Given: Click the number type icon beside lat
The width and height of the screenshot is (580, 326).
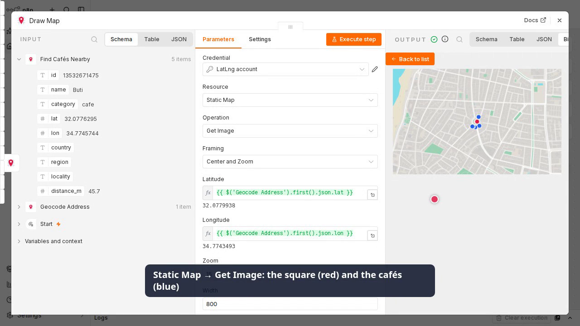Looking at the screenshot, I should pyautogui.click(x=43, y=119).
